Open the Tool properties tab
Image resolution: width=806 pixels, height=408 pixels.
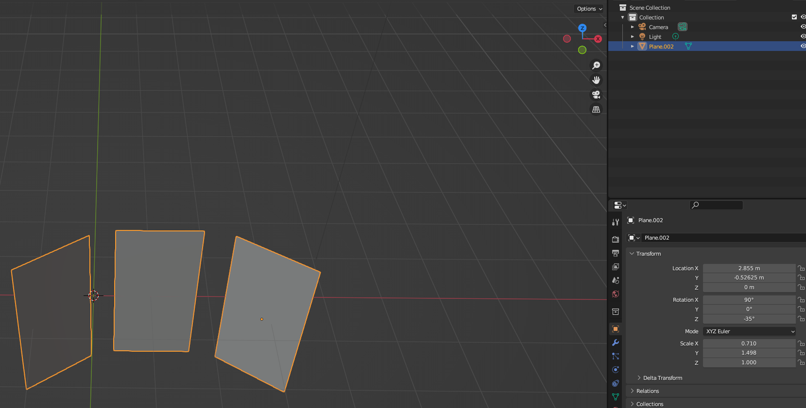click(616, 222)
